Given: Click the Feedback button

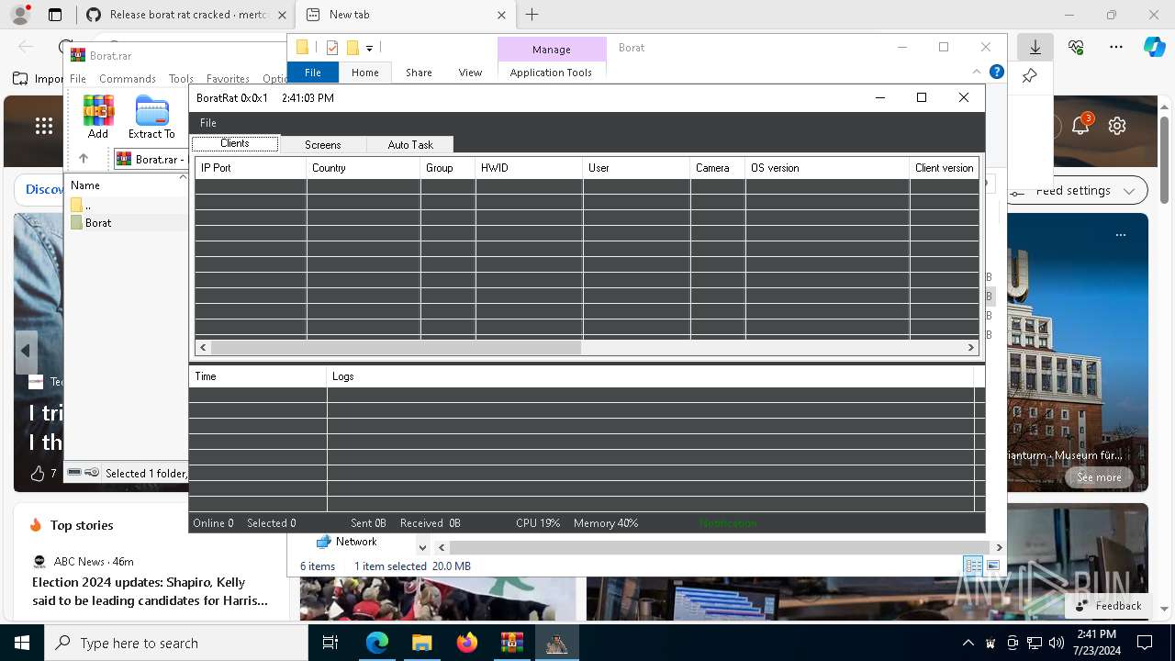Looking at the screenshot, I should [x=1109, y=606].
